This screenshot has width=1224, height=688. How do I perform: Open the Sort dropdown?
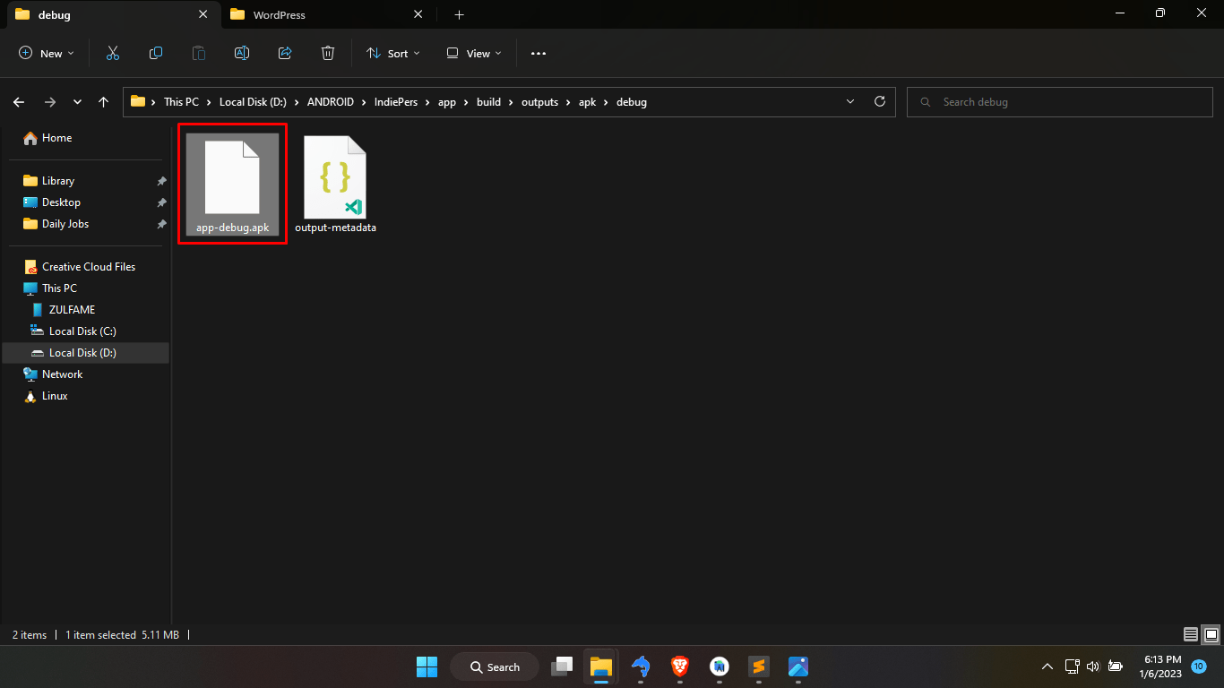click(x=392, y=53)
